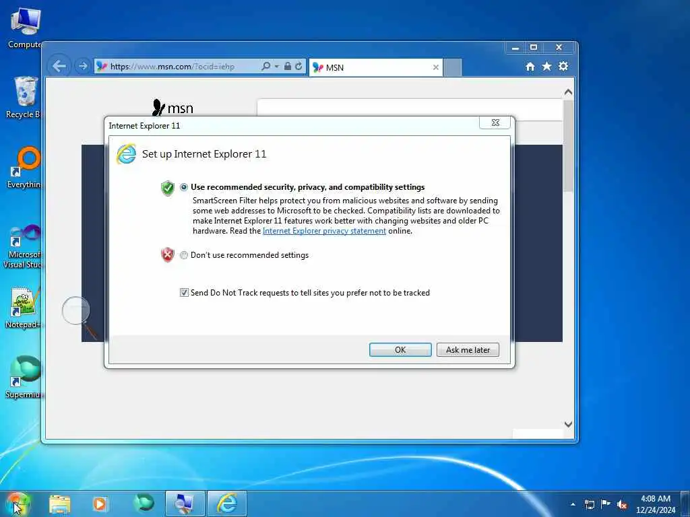This screenshot has height=517, width=690.
Task: Open the Recycle Bin desktop icon
Action: [24, 98]
